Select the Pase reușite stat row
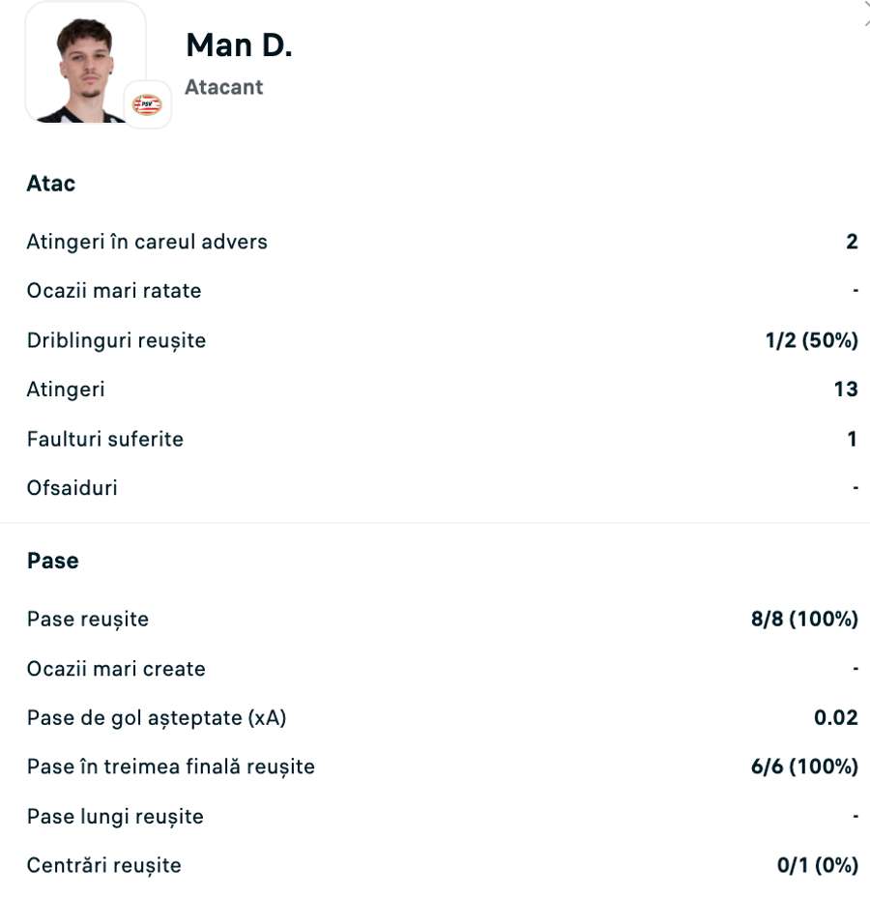Viewport: 870px width, 897px height. (x=86, y=619)
